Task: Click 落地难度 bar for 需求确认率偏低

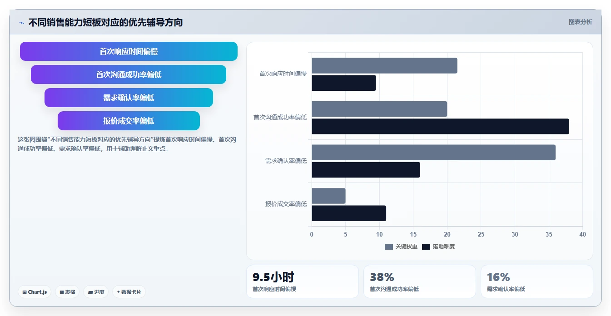Action: [x=366, y=170]
